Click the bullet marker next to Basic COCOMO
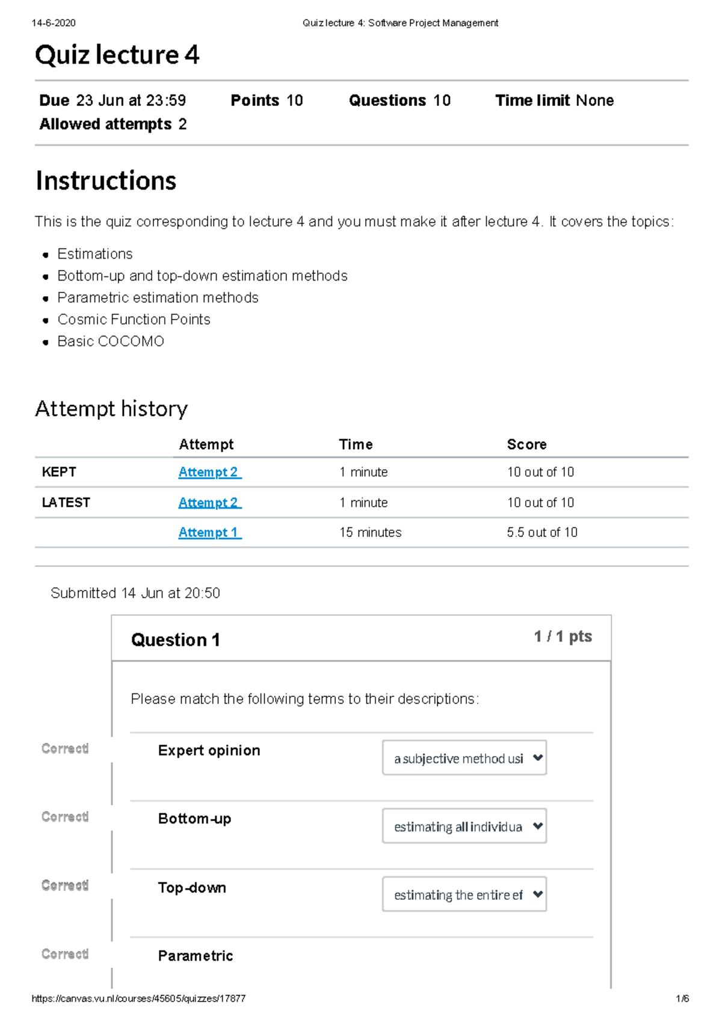This screenshot has height=1022, width=722. click(47, 341)
